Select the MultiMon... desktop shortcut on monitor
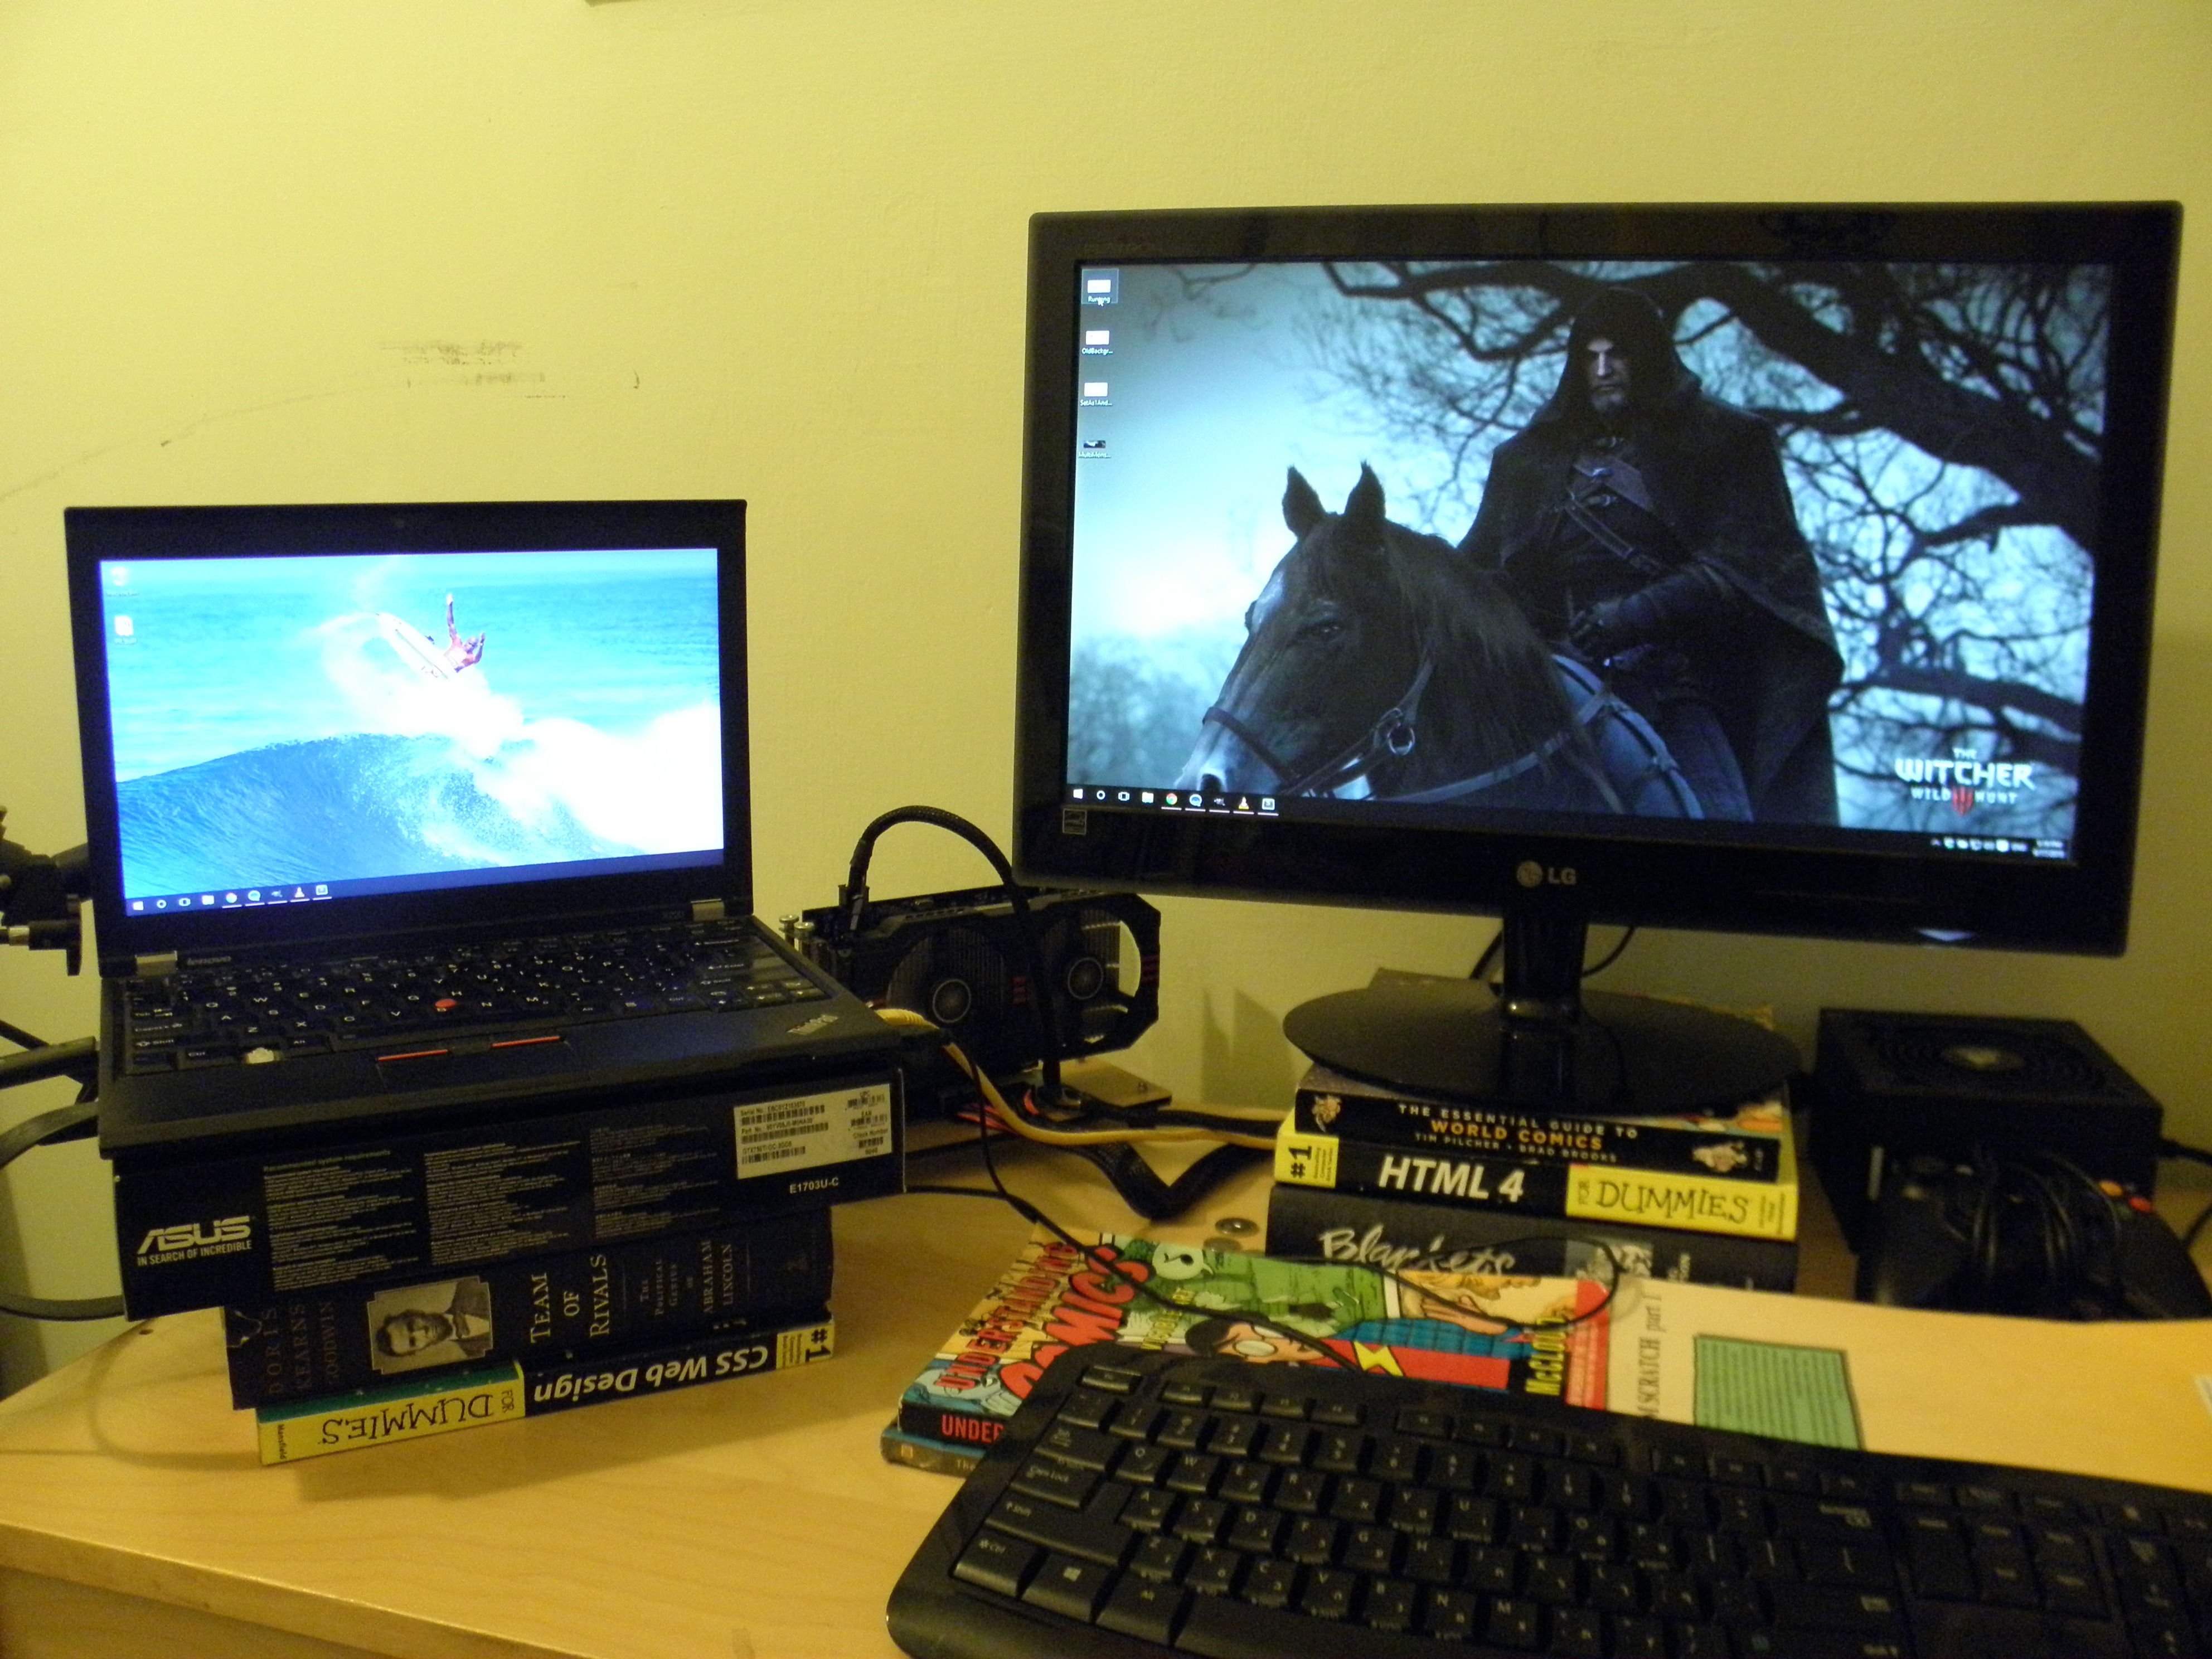 pyautogui.click(x=1094, y=446)
